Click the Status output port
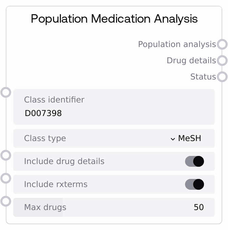The height and width of the screenshot is (230, 228). pos(222,77)
